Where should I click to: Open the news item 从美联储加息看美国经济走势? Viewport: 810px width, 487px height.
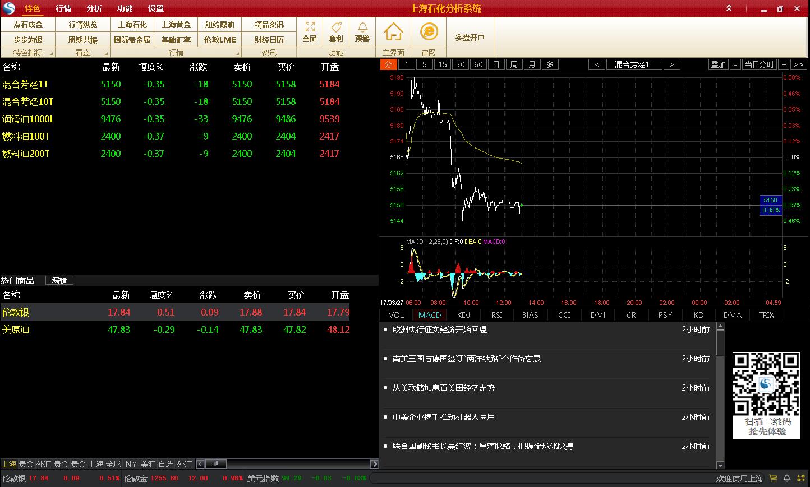(x=444, y=388)
